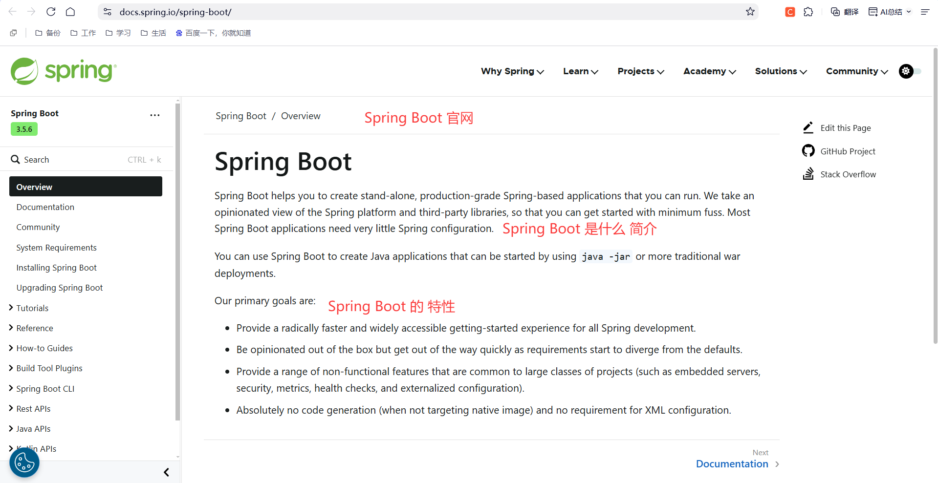Open the AI总结 summary tool
Image resolution: width=938 pixels, height=483 pixels.
pos(885,12)
